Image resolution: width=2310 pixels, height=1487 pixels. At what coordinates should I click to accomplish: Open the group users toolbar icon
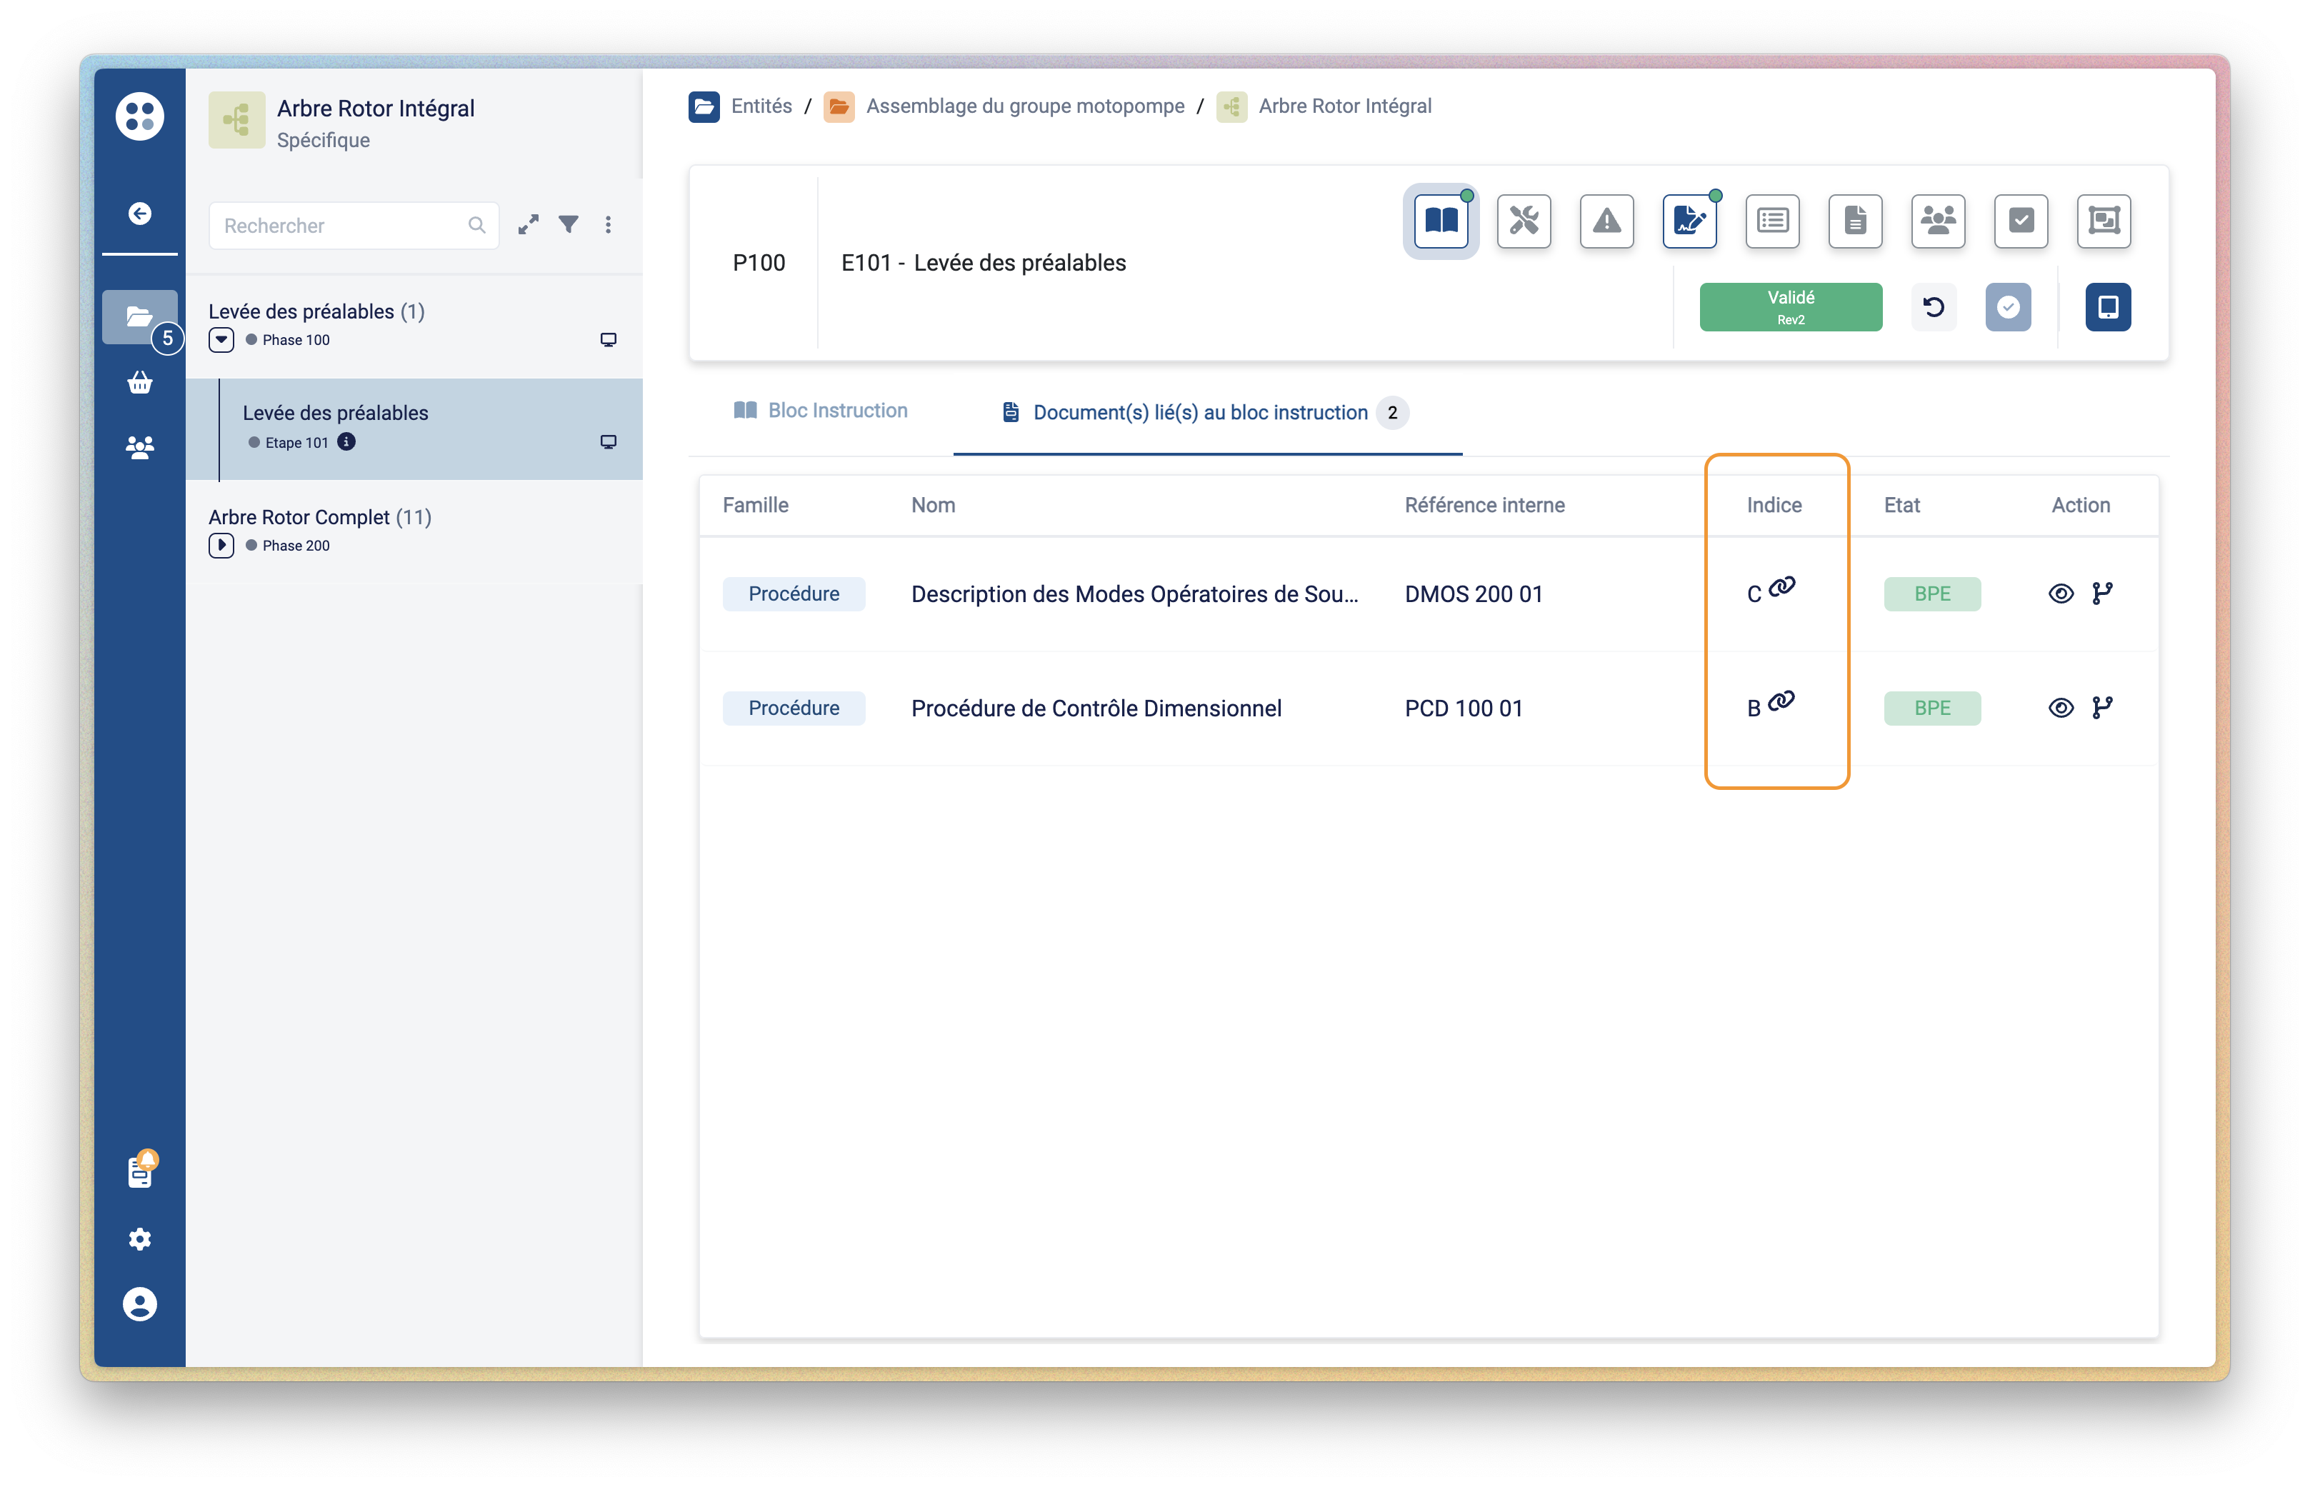[x=1937, y=221]
